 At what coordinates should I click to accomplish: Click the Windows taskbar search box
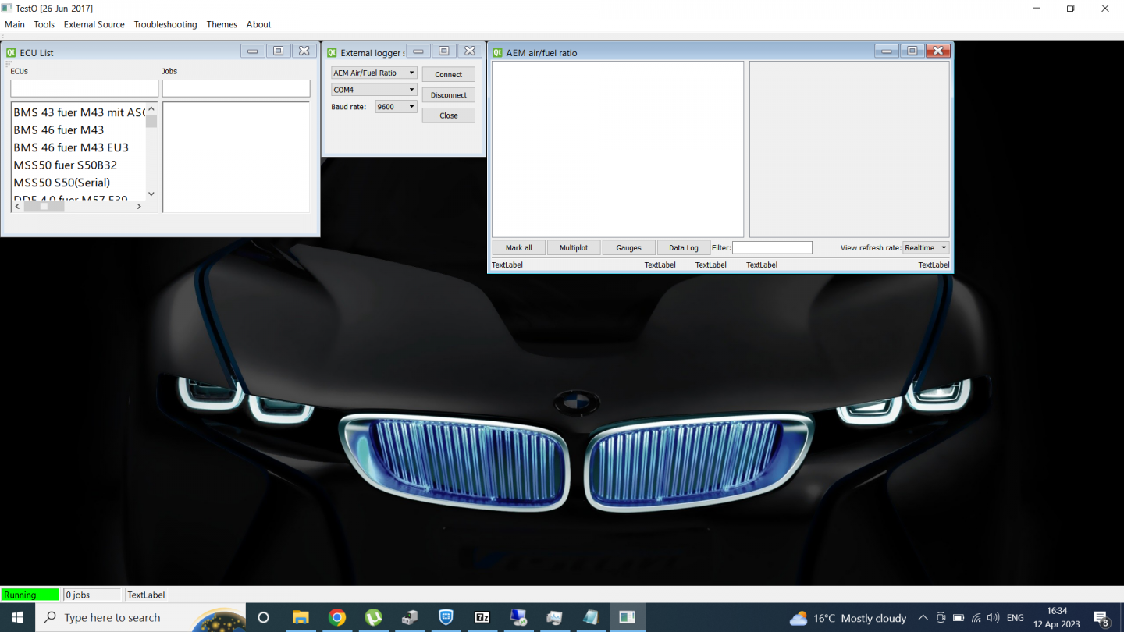140,617
